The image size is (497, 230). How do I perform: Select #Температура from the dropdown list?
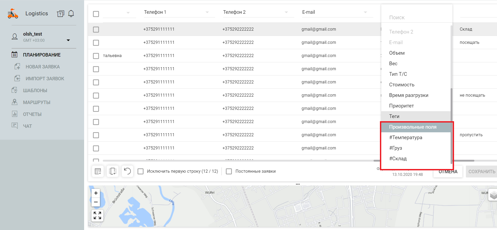[x=406, y=138]
